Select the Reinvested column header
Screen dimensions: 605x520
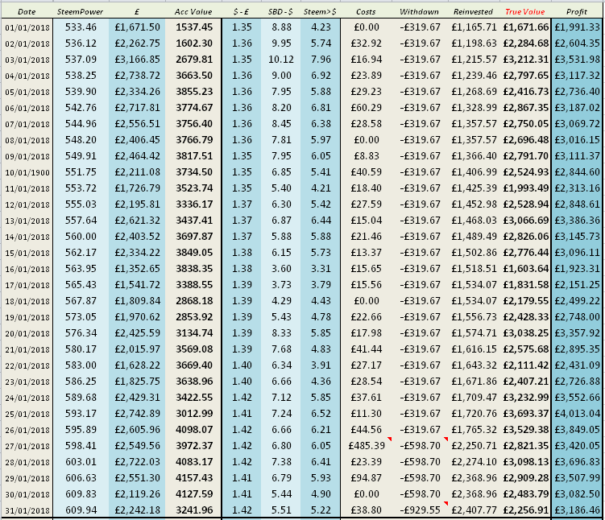[473, 12]
